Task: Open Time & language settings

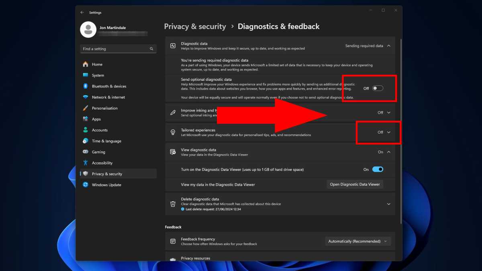Action: [x=118, y=141]
